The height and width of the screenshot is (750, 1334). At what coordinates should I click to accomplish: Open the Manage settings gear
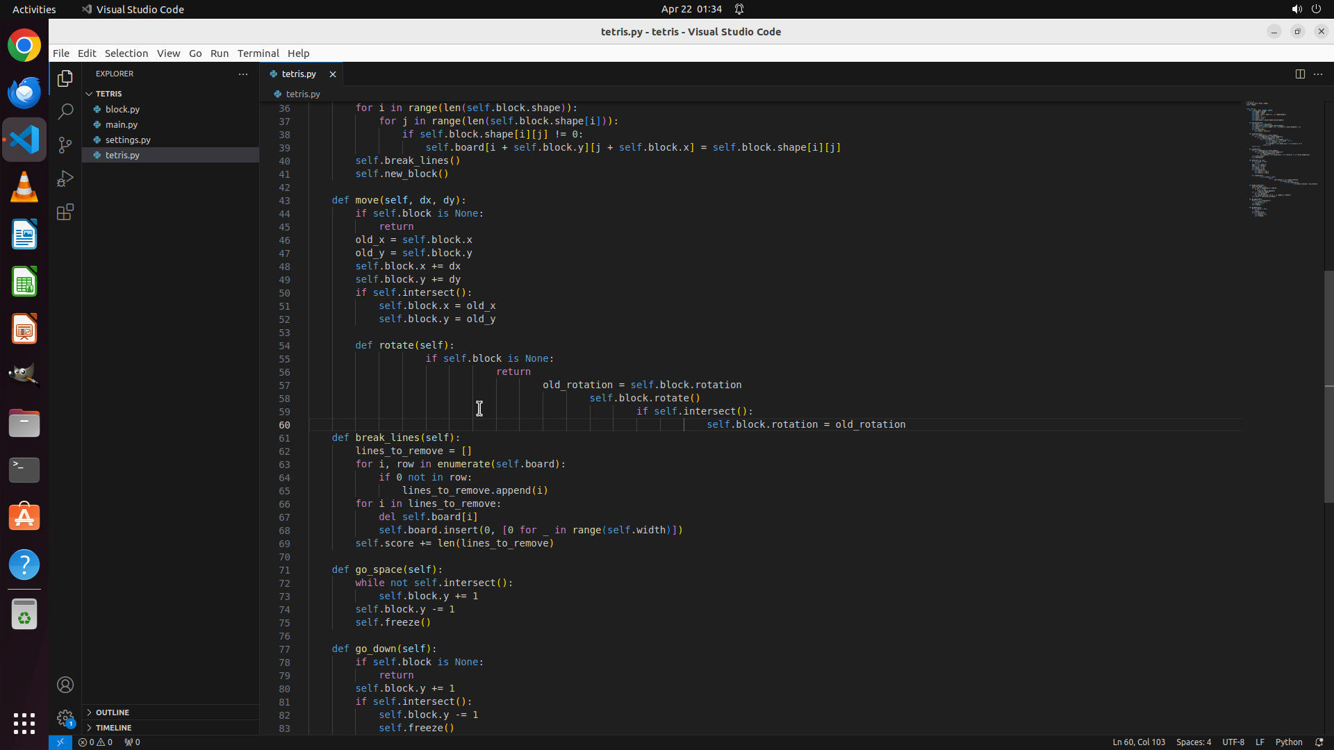tap(65, 718)
